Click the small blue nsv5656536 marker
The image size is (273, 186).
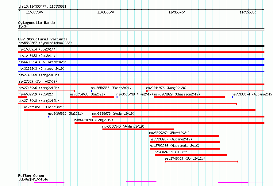92,91
